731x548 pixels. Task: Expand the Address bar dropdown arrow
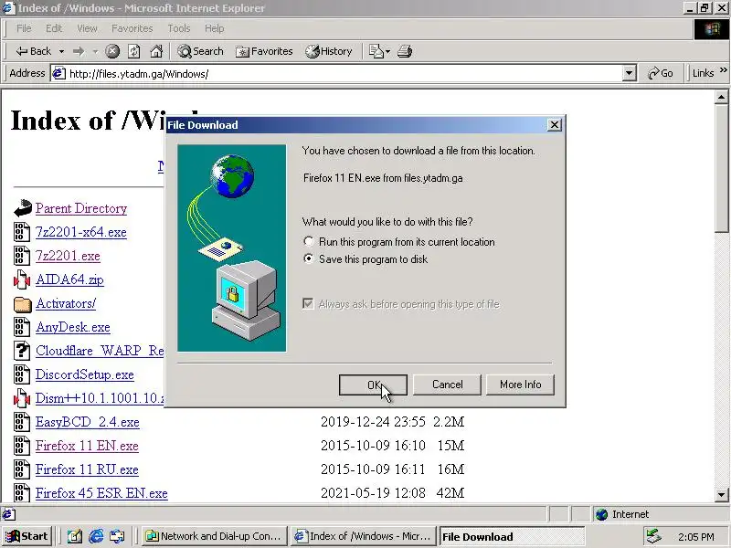click(629, 74)
